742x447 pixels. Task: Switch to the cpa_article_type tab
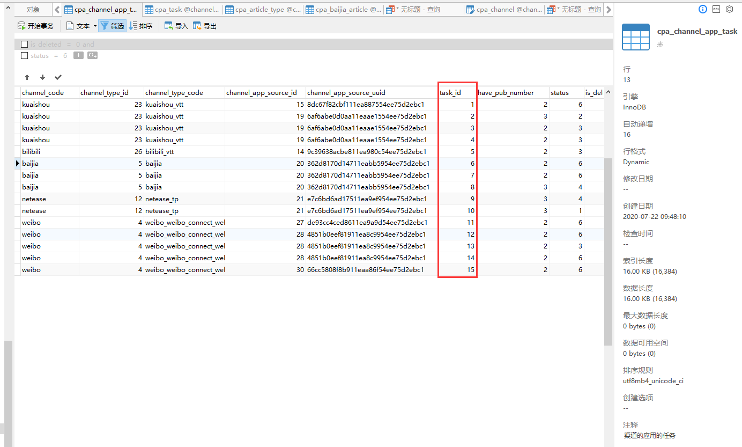click(263, 10)
